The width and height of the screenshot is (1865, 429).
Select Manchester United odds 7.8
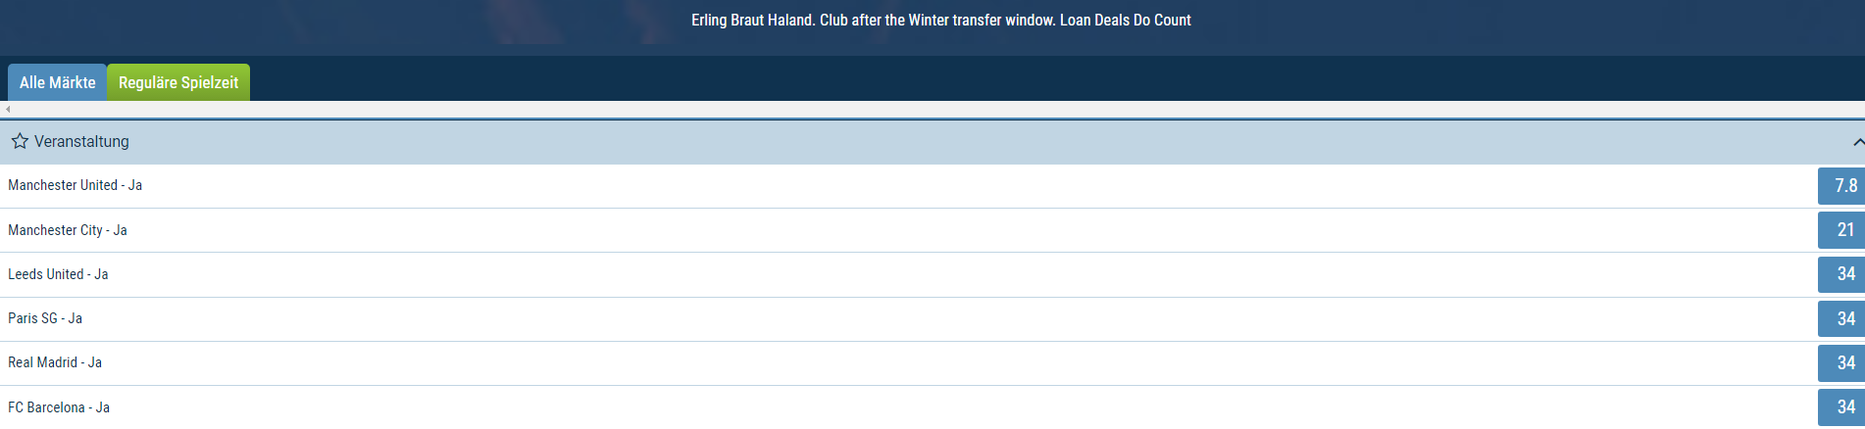pos(1841,186)
